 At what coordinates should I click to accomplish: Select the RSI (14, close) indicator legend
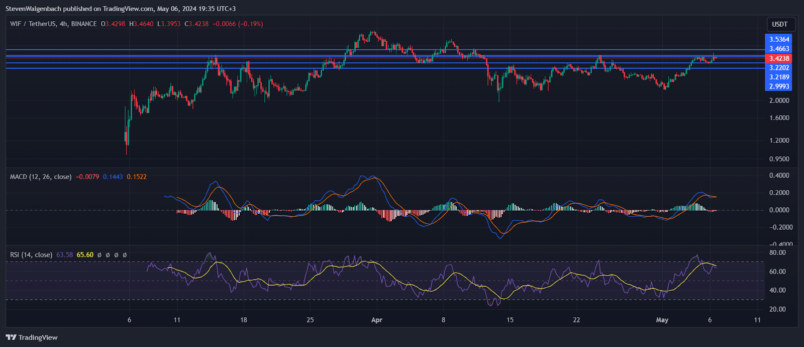click(x=31, y=255)
